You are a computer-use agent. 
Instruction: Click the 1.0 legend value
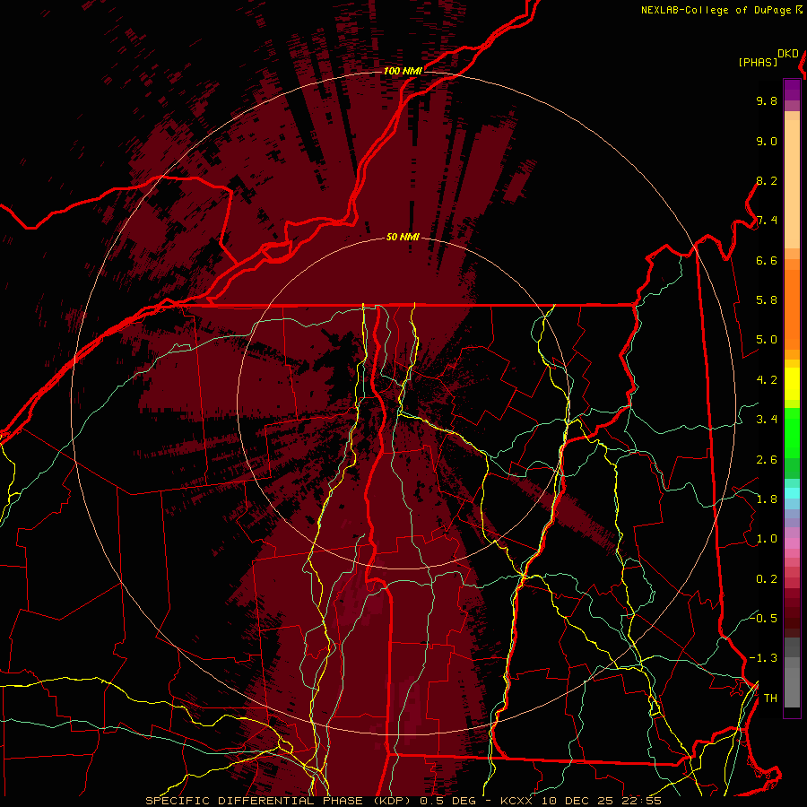[x=767, y=539]
